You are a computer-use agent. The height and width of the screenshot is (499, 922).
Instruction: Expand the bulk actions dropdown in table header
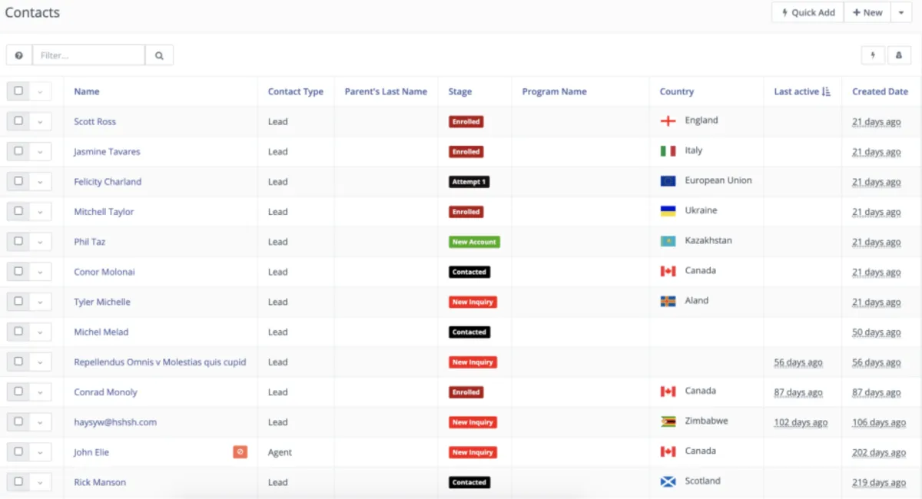tap(40, 91)
